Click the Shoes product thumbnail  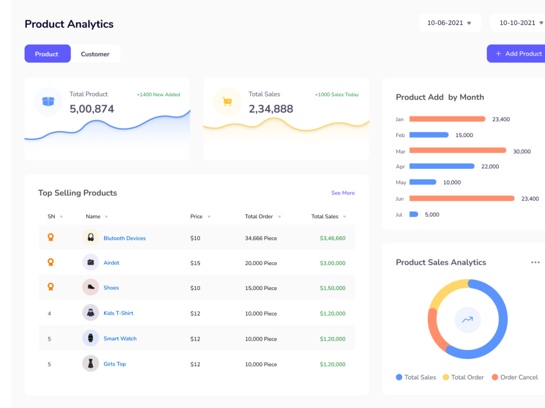pos(90,287)
